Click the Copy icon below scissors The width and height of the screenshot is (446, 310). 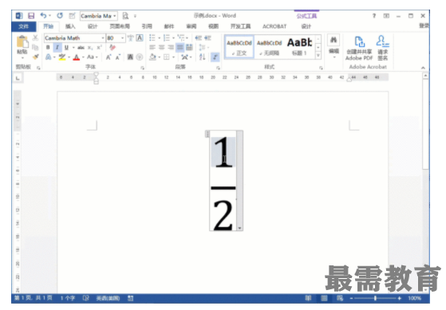tap(35, 47)
